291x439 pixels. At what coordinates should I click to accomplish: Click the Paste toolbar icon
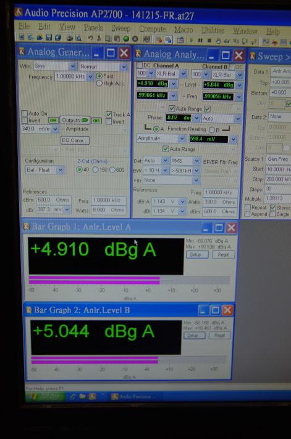click(117, 38)
